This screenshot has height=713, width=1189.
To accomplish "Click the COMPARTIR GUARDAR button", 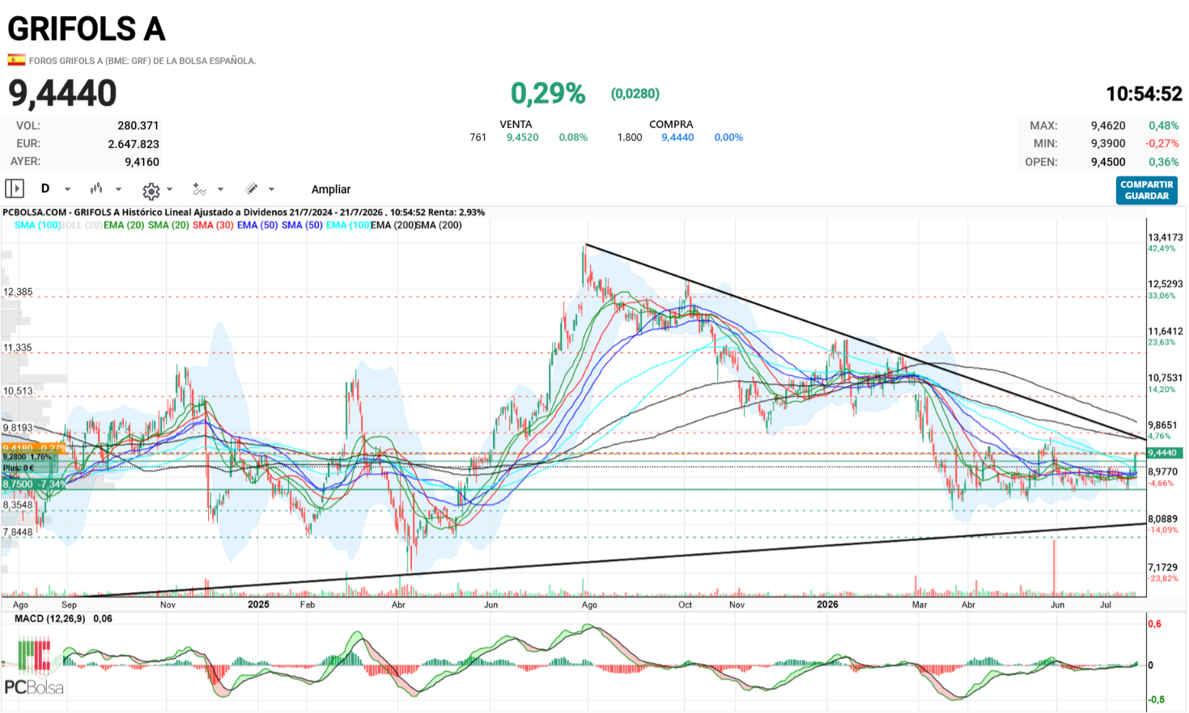I will [1147, 190].
